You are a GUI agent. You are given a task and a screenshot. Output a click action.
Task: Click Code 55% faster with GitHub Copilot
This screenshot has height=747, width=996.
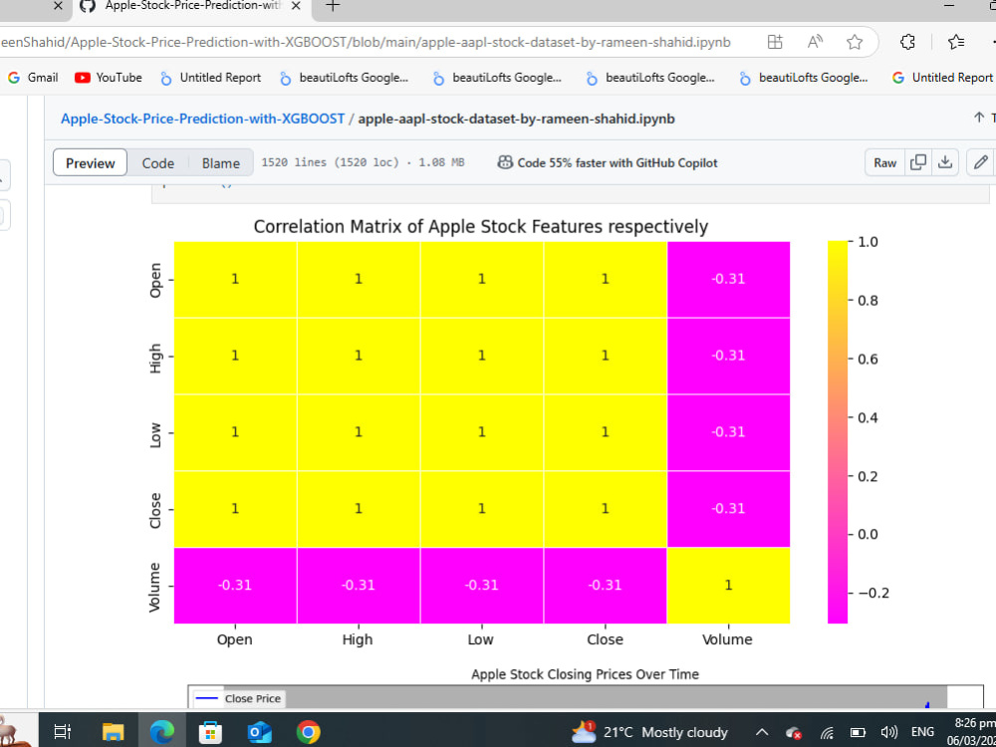pyautogui.click(x=608, y=162)
